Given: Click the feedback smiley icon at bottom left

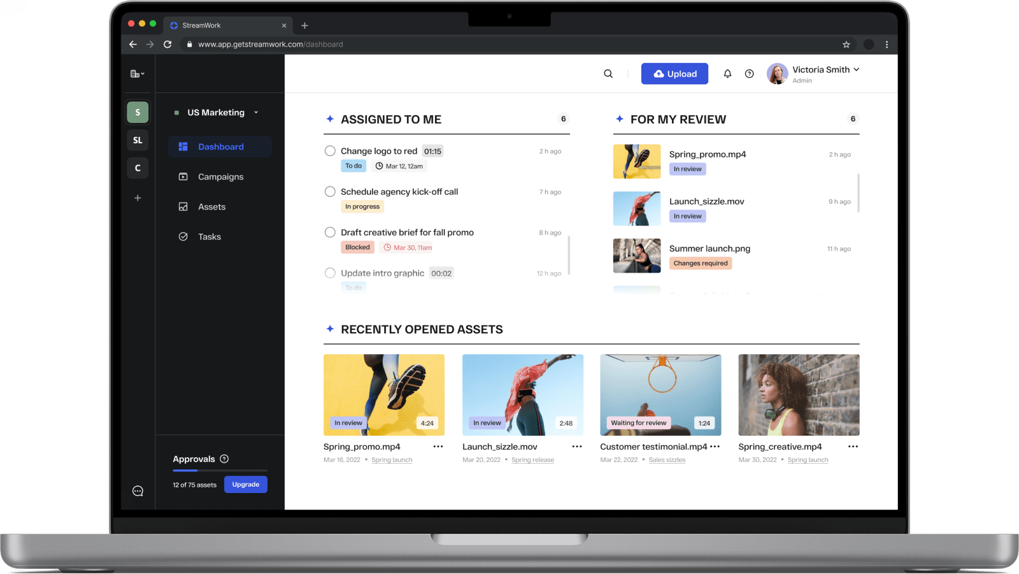Looking at the screenshot, I should (x=138, y=491).
